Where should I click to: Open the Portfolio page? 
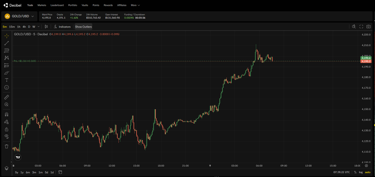(x=72, y=5)
